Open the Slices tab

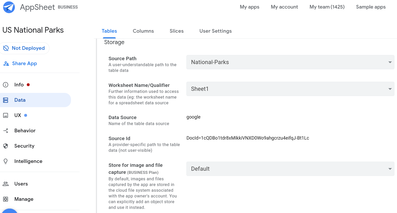click(x=177, y=31)
